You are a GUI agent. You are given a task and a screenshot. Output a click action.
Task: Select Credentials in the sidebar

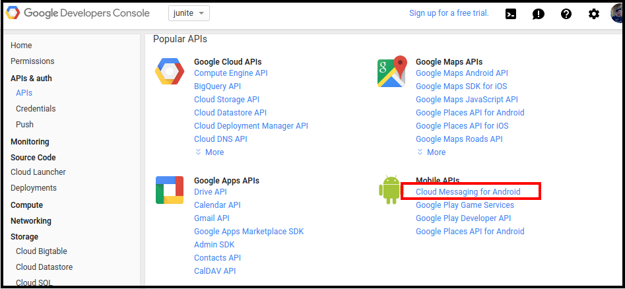36,109
